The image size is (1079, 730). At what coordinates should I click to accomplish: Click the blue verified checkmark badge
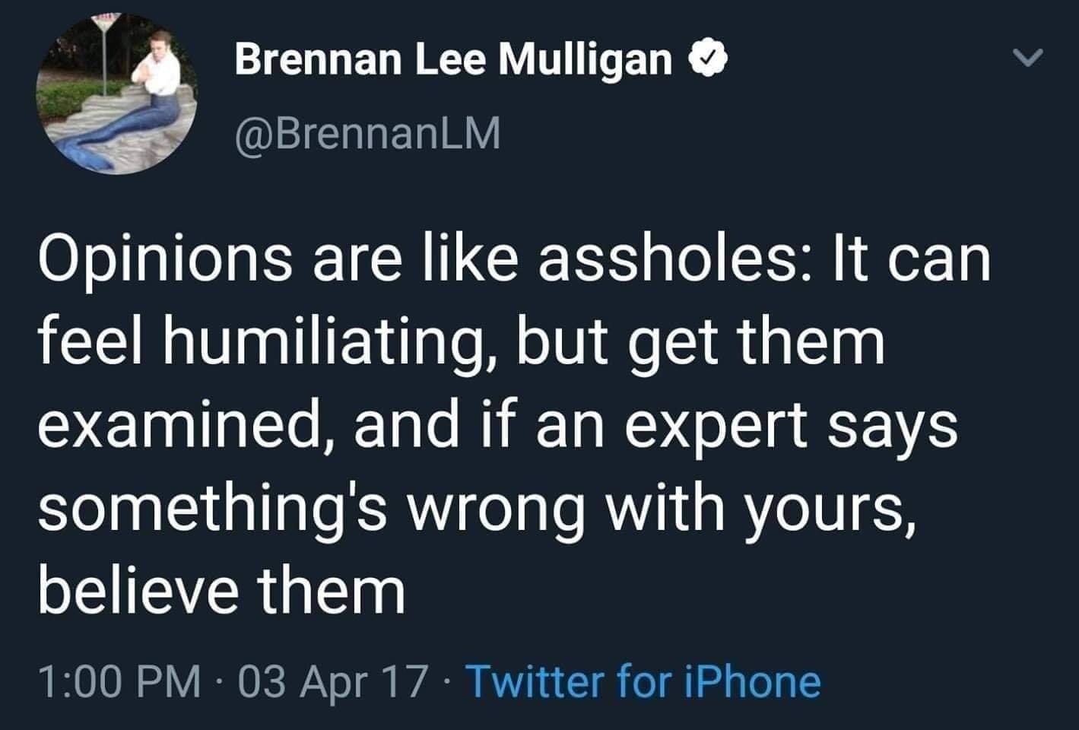point(710,59)
